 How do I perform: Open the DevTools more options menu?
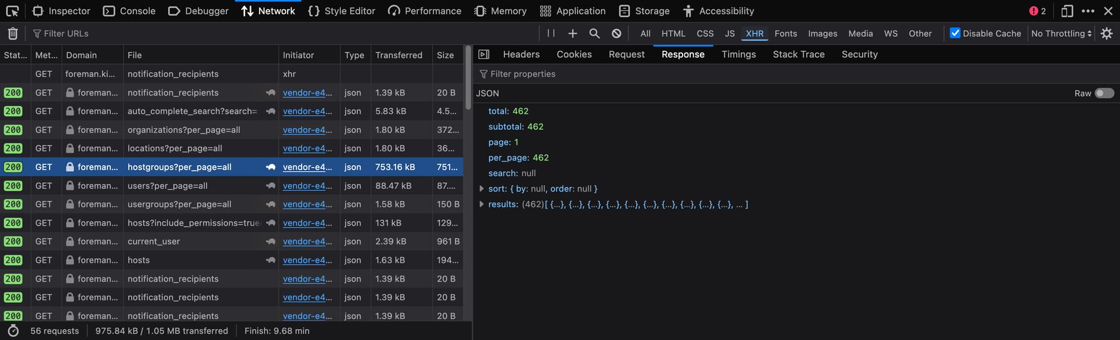click(1088, 11)
